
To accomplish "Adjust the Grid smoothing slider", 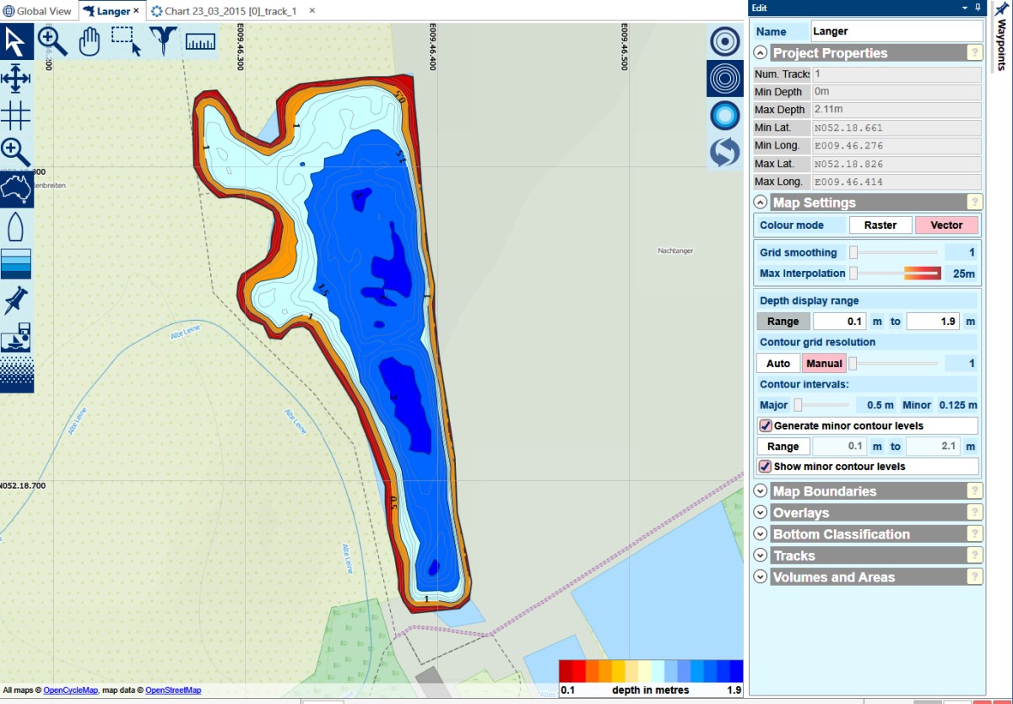I will tap(853, 252).
